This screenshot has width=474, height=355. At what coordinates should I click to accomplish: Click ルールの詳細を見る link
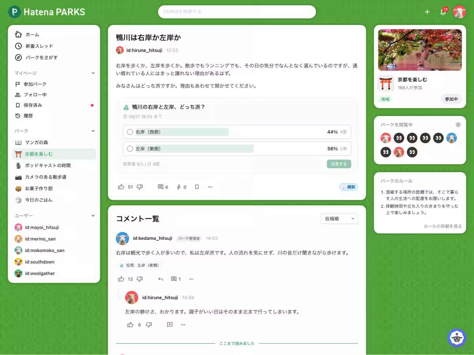[x=443, y=226]
